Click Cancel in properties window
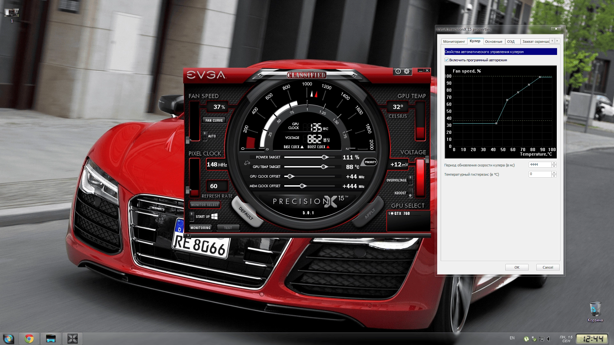The image size is (614, 345). point(548,267)
